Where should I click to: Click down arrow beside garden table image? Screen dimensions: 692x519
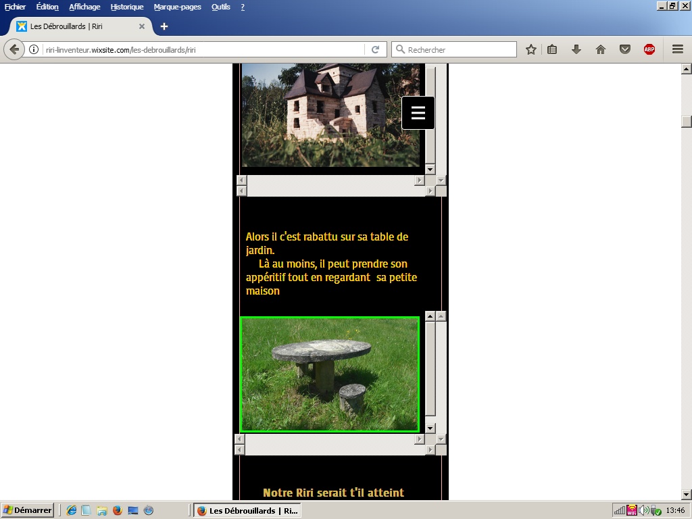430,428
